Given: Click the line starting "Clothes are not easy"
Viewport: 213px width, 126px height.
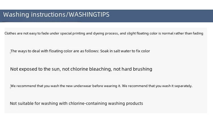Looking at the screenshot, I should [x=104, y=33].
